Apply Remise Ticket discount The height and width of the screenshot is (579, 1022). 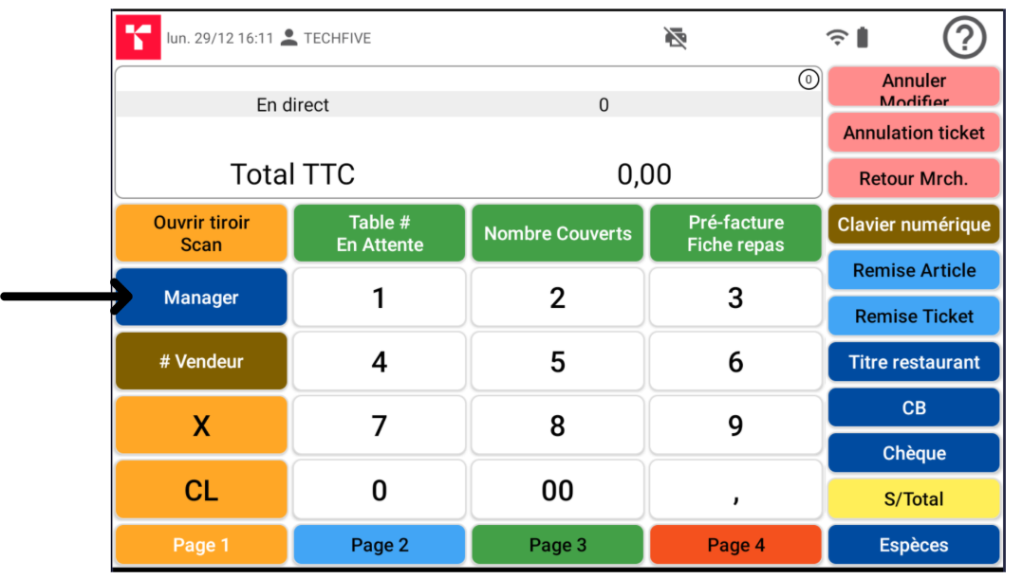pos(914,317)
